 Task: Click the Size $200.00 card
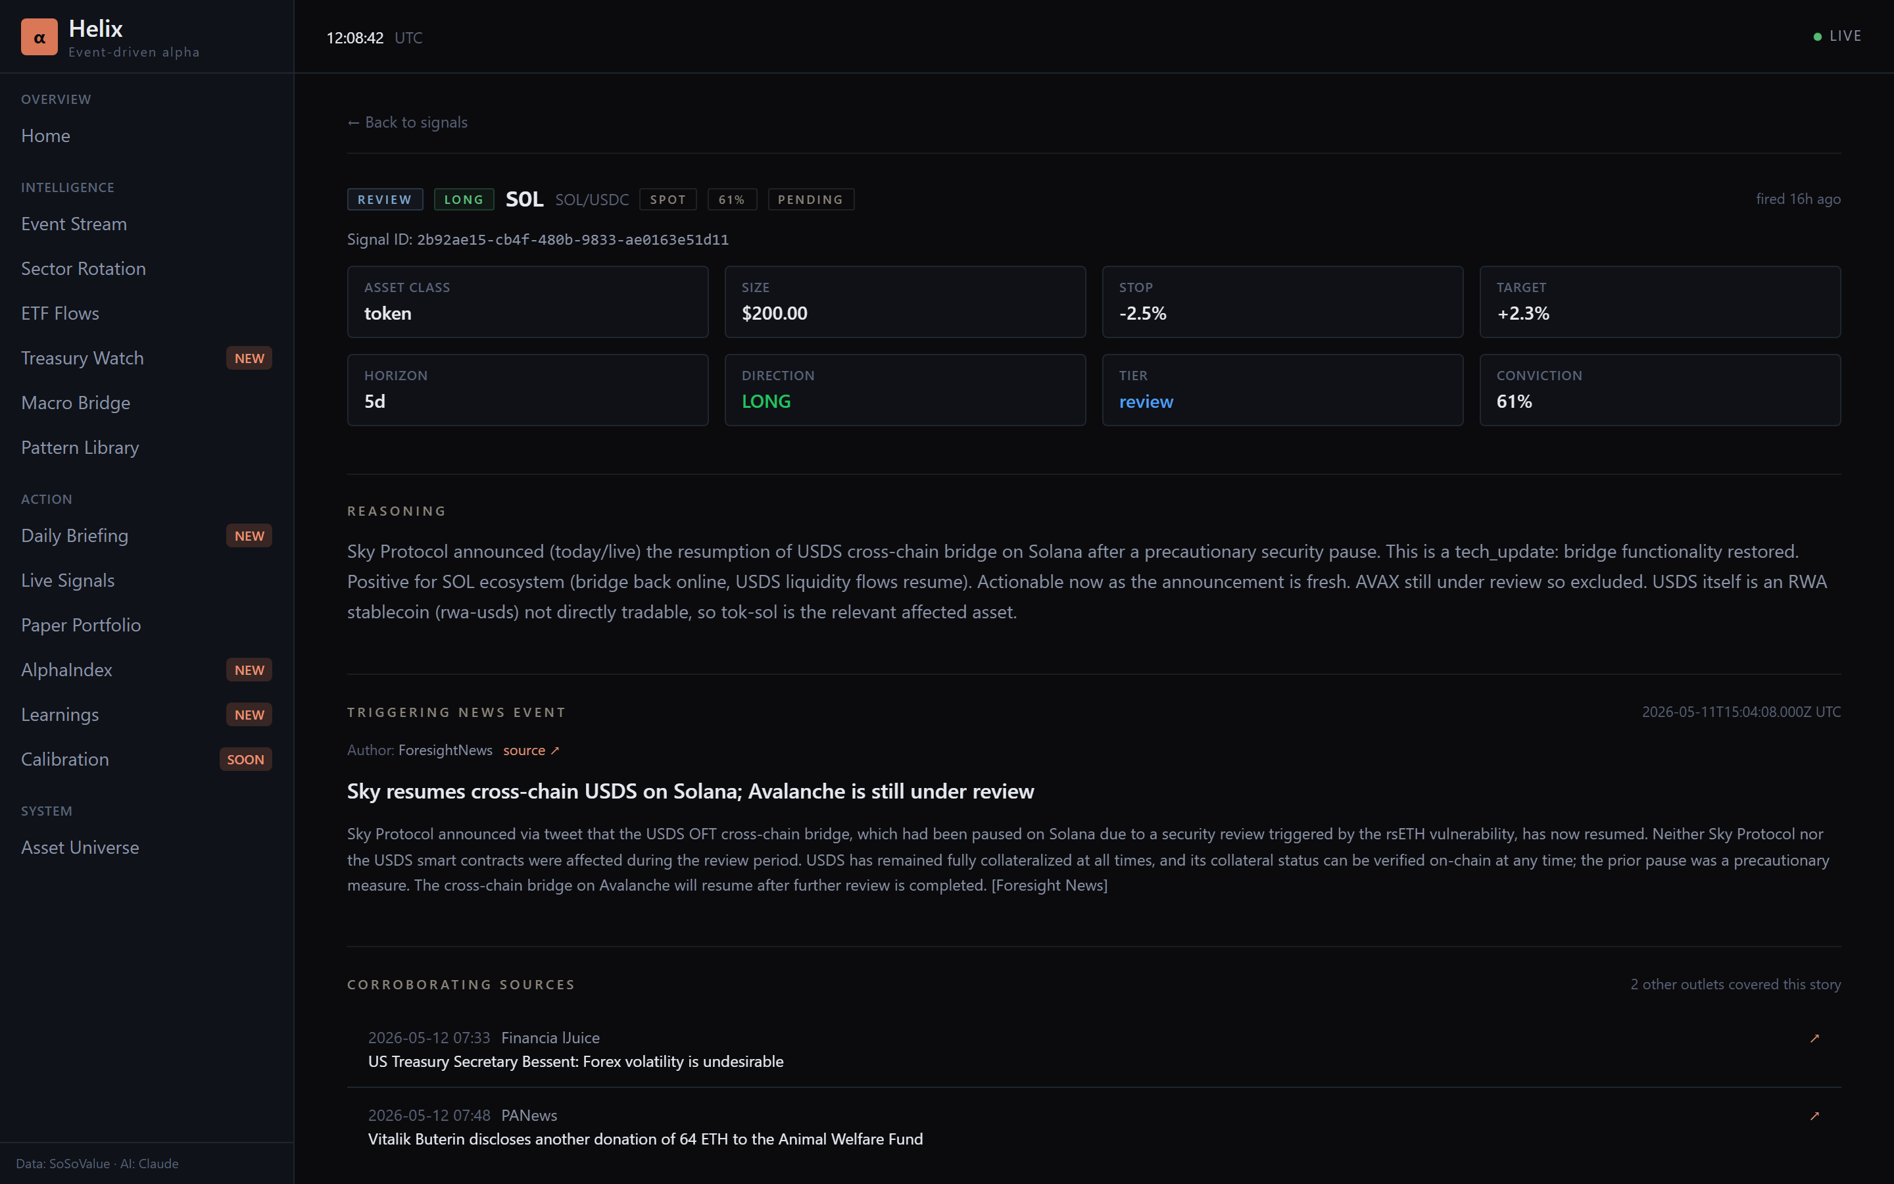point(905,301)
